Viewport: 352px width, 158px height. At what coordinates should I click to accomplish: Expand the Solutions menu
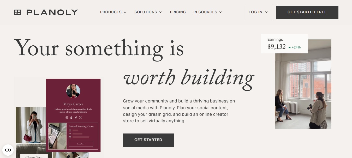tap(148, 12)
